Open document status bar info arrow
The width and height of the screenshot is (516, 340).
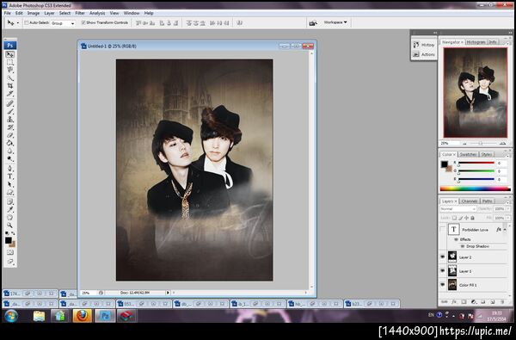[168, 293]
